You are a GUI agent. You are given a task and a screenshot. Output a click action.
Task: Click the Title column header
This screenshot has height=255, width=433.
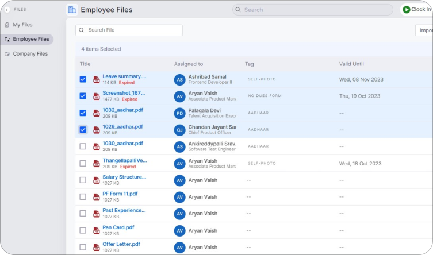[x=85, y=64]
